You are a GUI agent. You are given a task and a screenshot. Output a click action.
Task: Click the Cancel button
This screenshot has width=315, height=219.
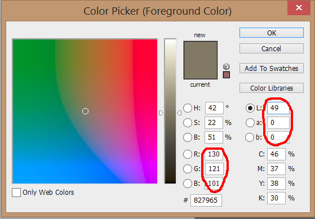pos(272,48)
